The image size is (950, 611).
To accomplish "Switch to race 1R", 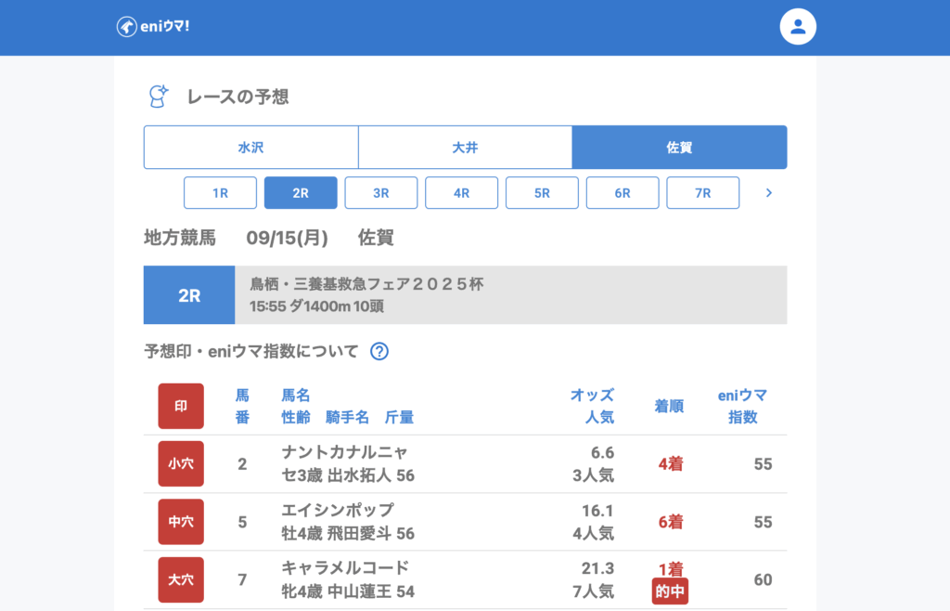I will tap(220, 193).
